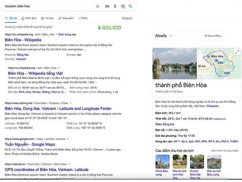Open the Khu du lịch sinh thái thumbnail
This screenshot has width=242, height=182.
(x=180, y=162)
